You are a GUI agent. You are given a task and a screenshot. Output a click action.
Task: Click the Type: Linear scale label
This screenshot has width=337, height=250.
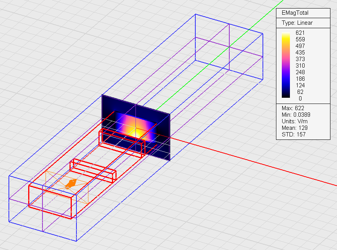click(x=297, y=23)
